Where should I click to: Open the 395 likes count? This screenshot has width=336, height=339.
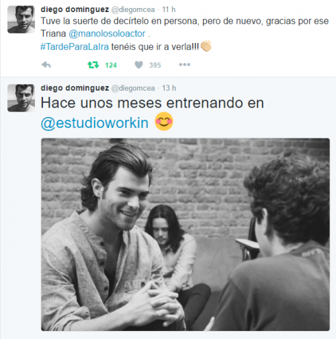[155, 65]
